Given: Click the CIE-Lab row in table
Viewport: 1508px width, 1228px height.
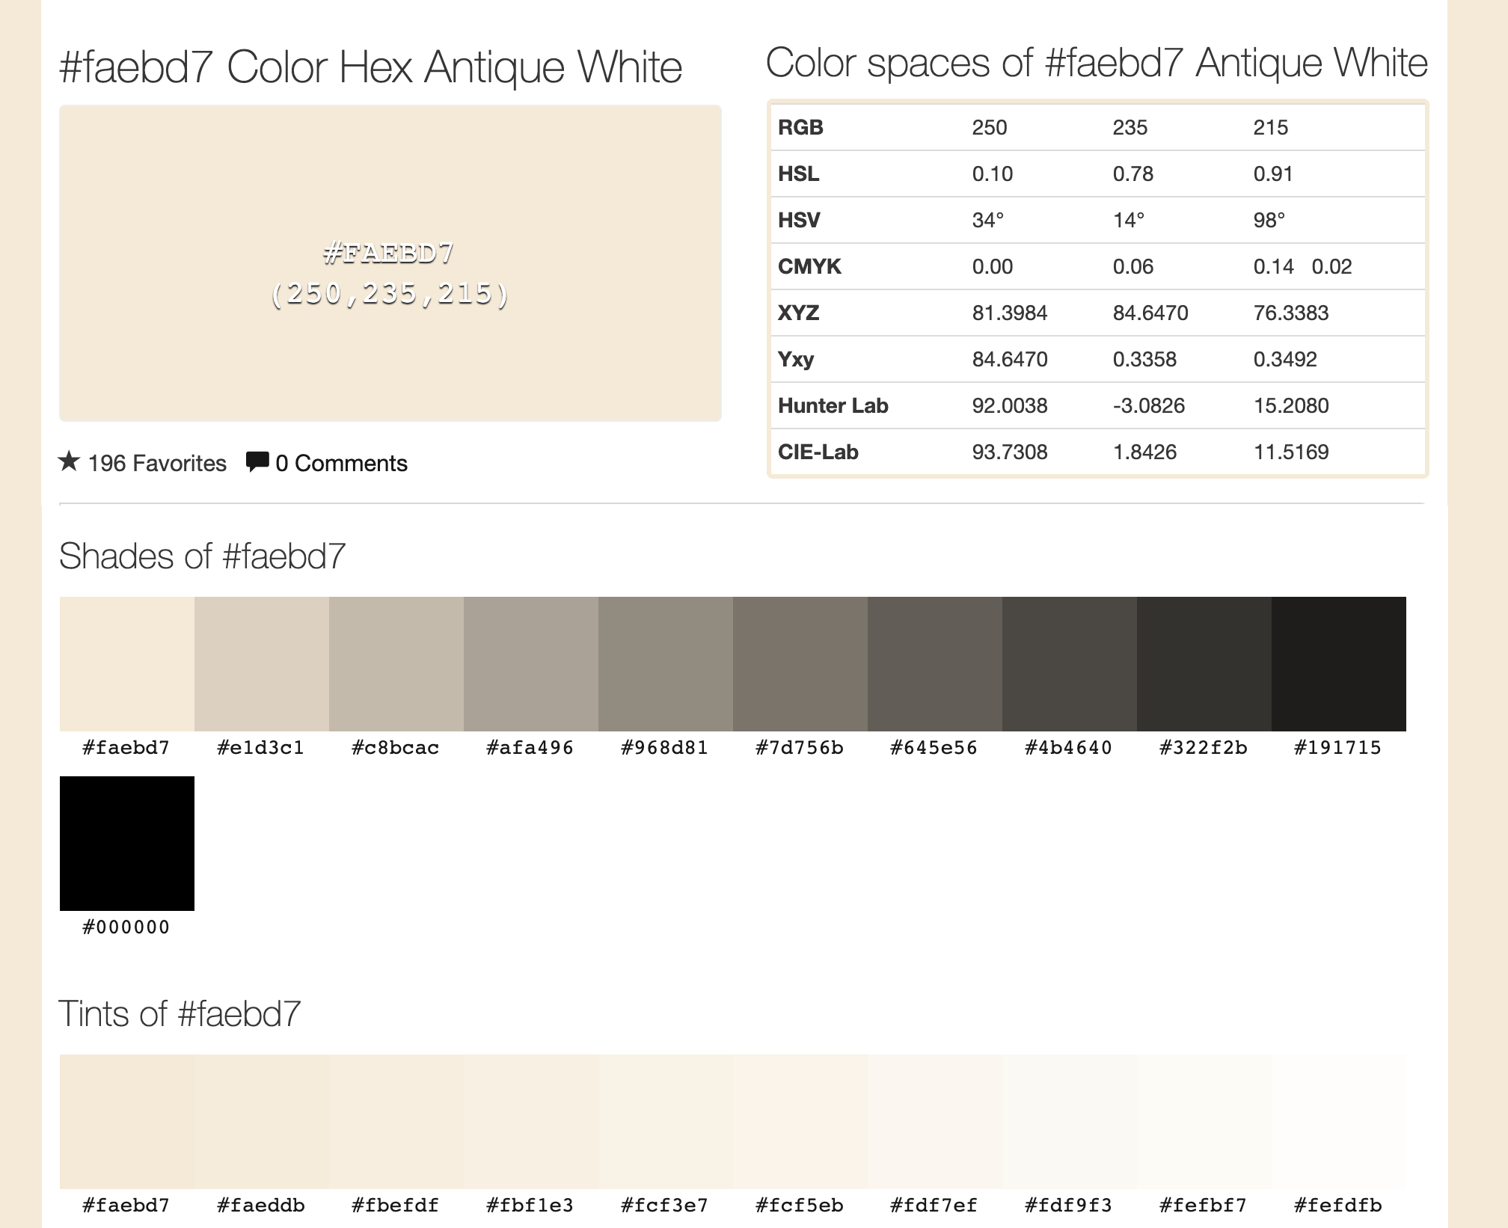Looking at the screenshot, I should (1097, 452).
